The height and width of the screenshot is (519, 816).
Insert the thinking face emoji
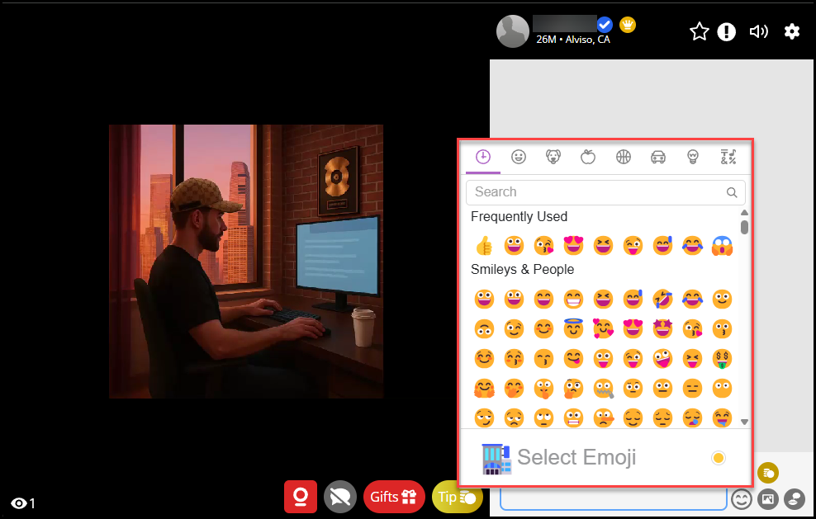573,389
